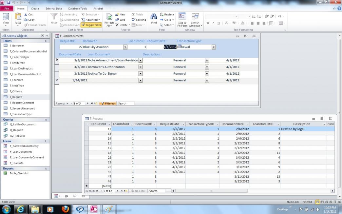Switch to the Create tab
The height and width of the screenshot is (214, 342).
(x=35, y=9)
